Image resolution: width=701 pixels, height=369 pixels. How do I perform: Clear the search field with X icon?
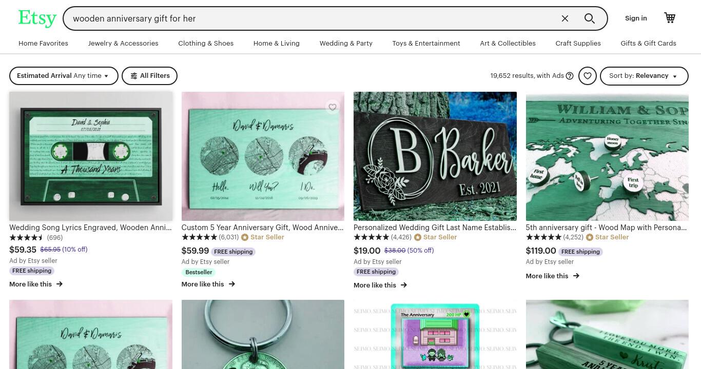[565, 18]
